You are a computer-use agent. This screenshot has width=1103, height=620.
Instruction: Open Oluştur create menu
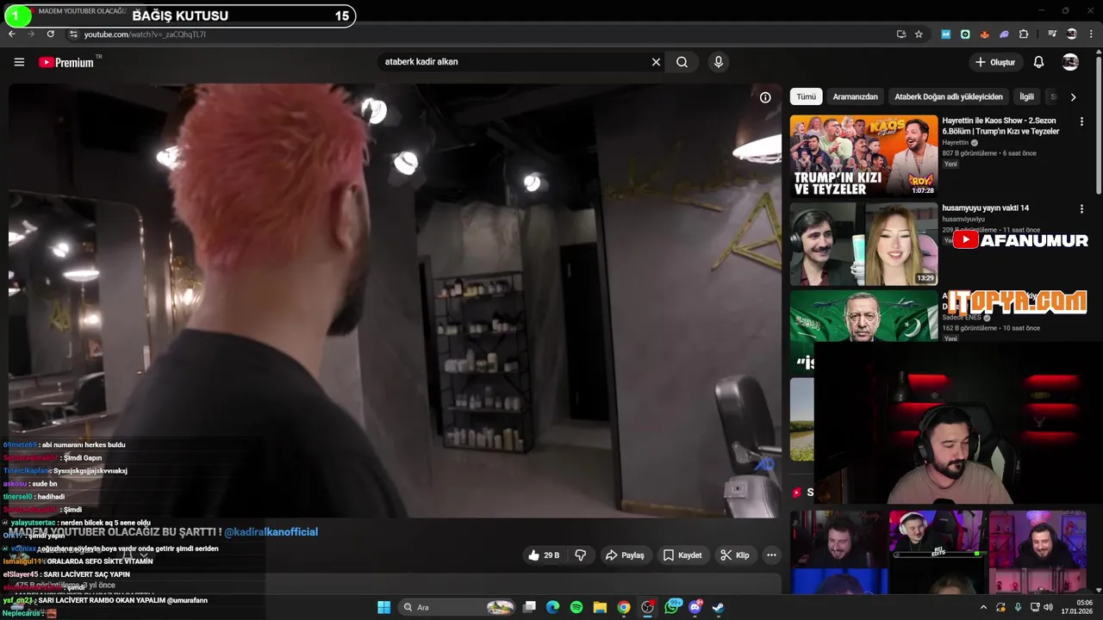click(995, 62)
